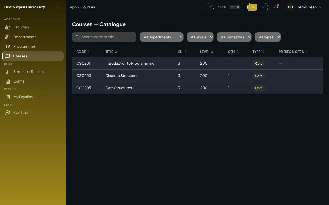Open the All Types dropdown
329x205 pixels.
pos(268,37)
